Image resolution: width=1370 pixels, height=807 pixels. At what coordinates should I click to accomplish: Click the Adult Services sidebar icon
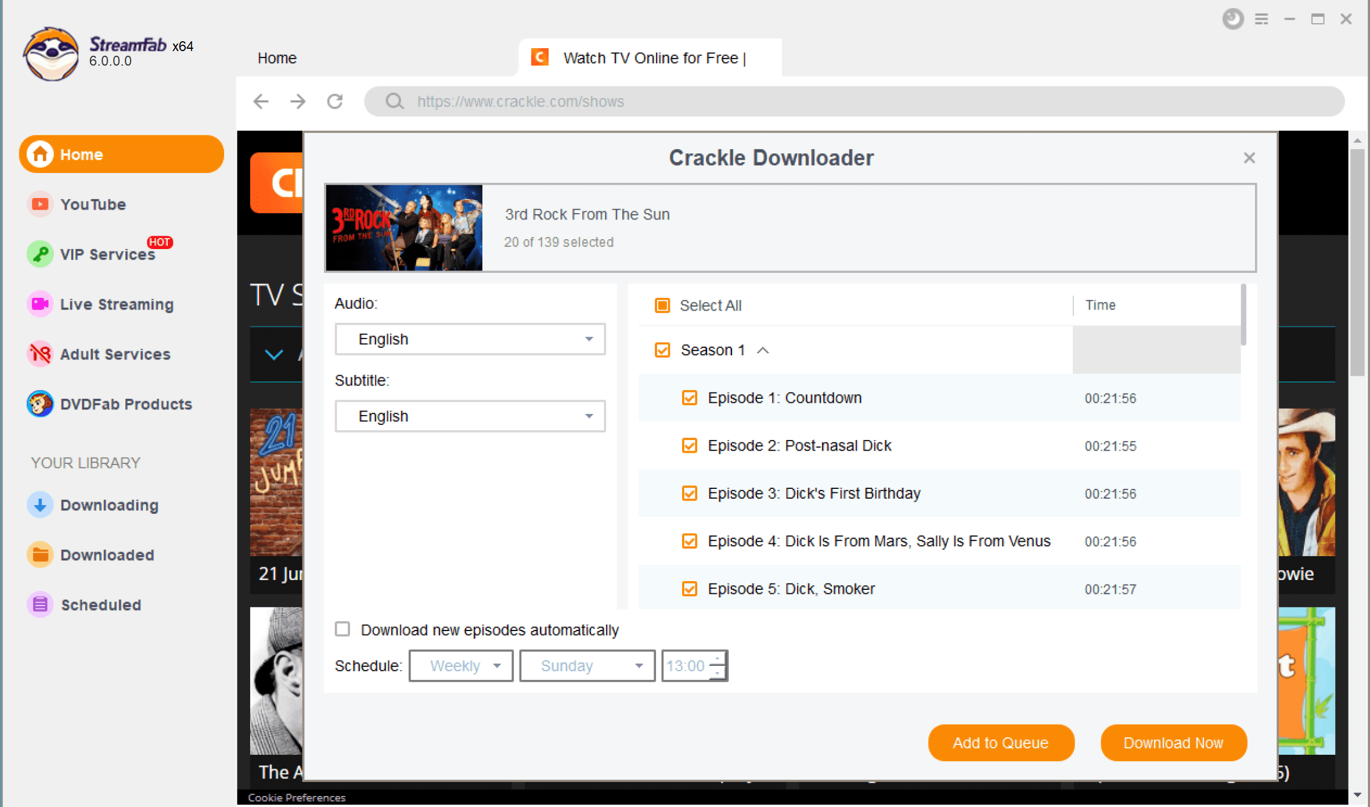(x=37, y=354)
